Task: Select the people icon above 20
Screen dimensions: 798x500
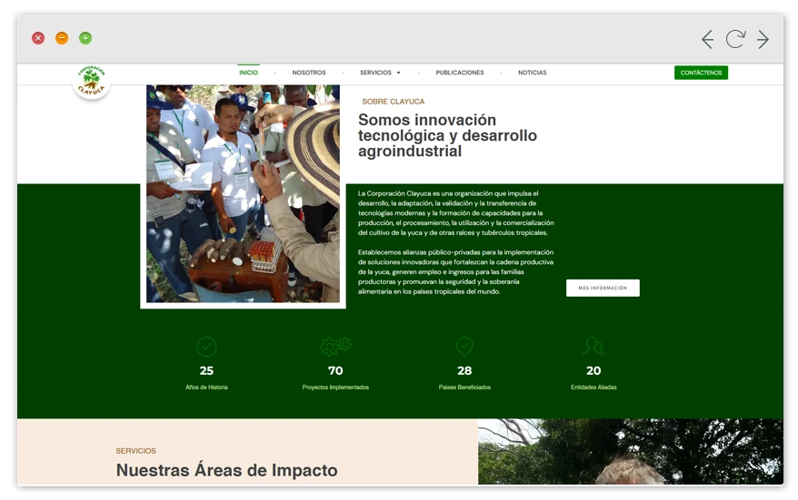Action: pyautogui.click(x=594, y=347)
